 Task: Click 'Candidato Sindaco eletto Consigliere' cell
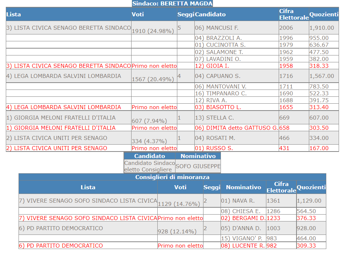[x=150, y=166]
